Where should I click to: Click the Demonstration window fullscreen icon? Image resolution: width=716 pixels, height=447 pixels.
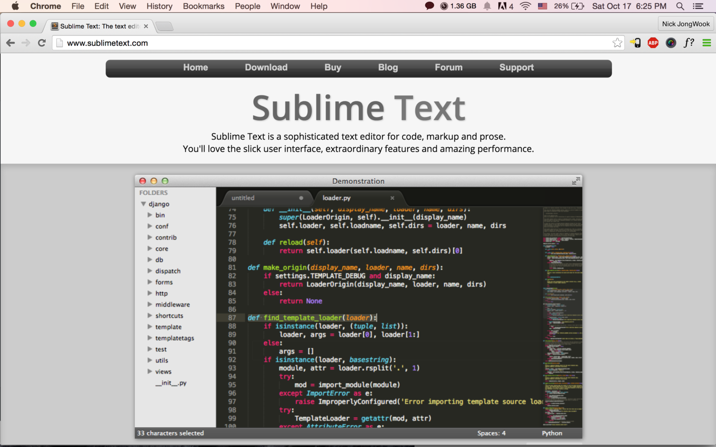click(576, 181)
